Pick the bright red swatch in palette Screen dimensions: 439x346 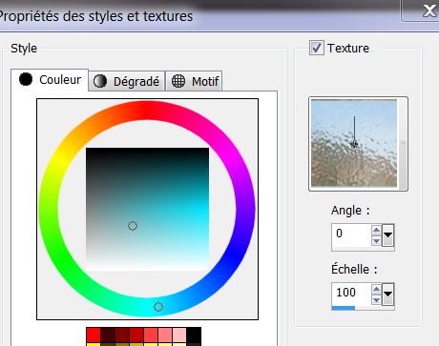94,335
